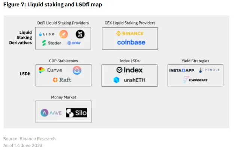The height and width of the screenshot is (150, 235).
Task: Click the Ankr logo
Action: [x=74, y=43]
